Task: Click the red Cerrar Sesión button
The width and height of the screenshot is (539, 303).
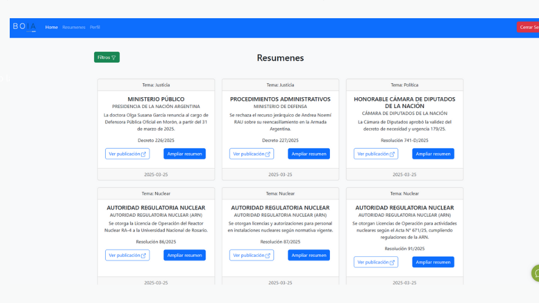Action: pos(528,27)
